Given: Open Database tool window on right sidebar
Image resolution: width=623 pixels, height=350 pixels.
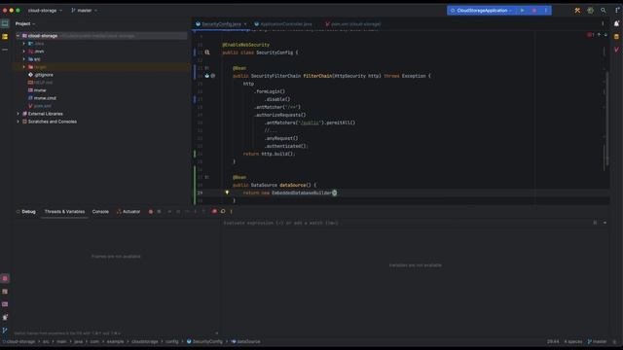Looking at the screenshot, I should 616,37.
